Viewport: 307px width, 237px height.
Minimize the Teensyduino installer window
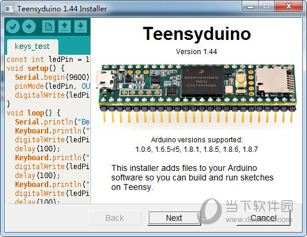250,7
